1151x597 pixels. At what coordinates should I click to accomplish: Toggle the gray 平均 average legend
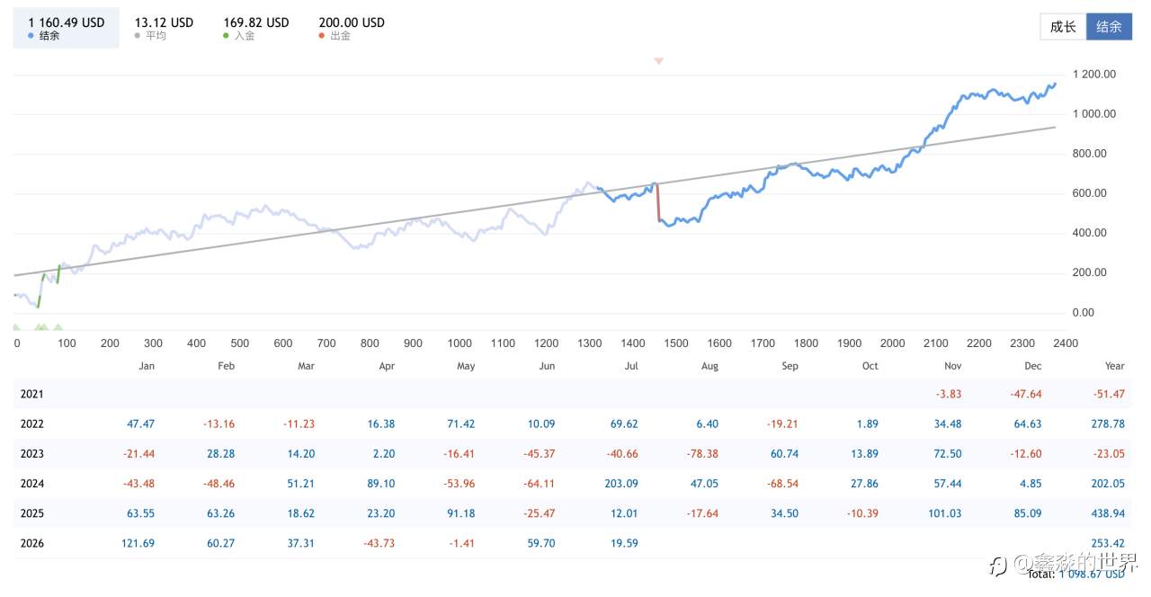[164, 29]
